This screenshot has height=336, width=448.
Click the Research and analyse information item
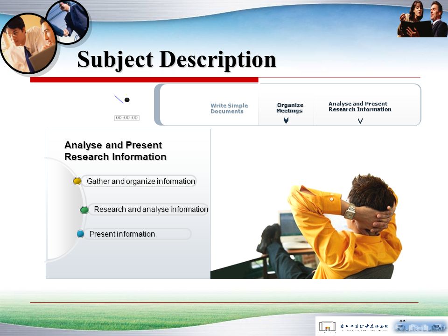point(148,209)
